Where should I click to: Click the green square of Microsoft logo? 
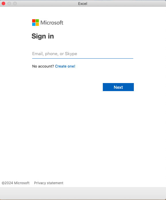coord(37,21)
